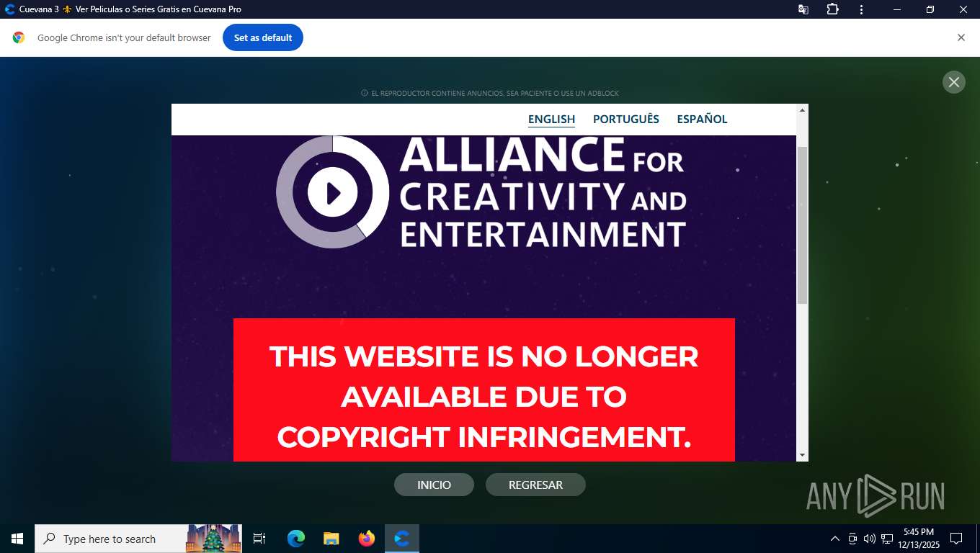Switch the notice language to English
The height and width of the screenshot is (553, 980).
[x=551, y=120]
